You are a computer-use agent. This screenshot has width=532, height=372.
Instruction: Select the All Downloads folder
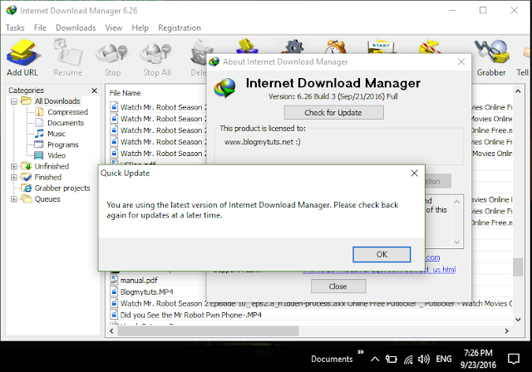[57, 101]
